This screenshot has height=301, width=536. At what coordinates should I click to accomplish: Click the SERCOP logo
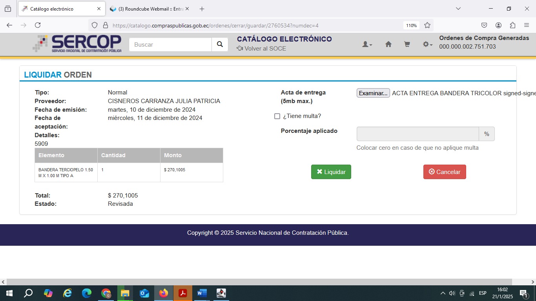click(77, 44)
